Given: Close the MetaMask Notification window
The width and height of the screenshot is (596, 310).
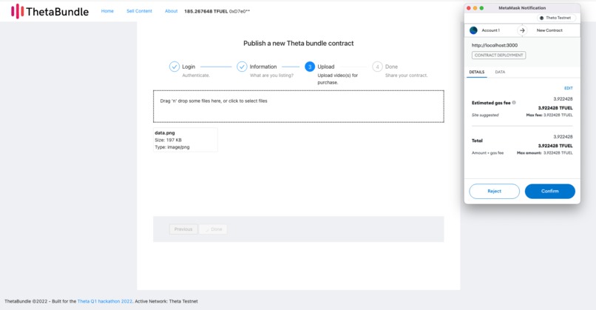Looking at the screenshot, I should (469, 8).
